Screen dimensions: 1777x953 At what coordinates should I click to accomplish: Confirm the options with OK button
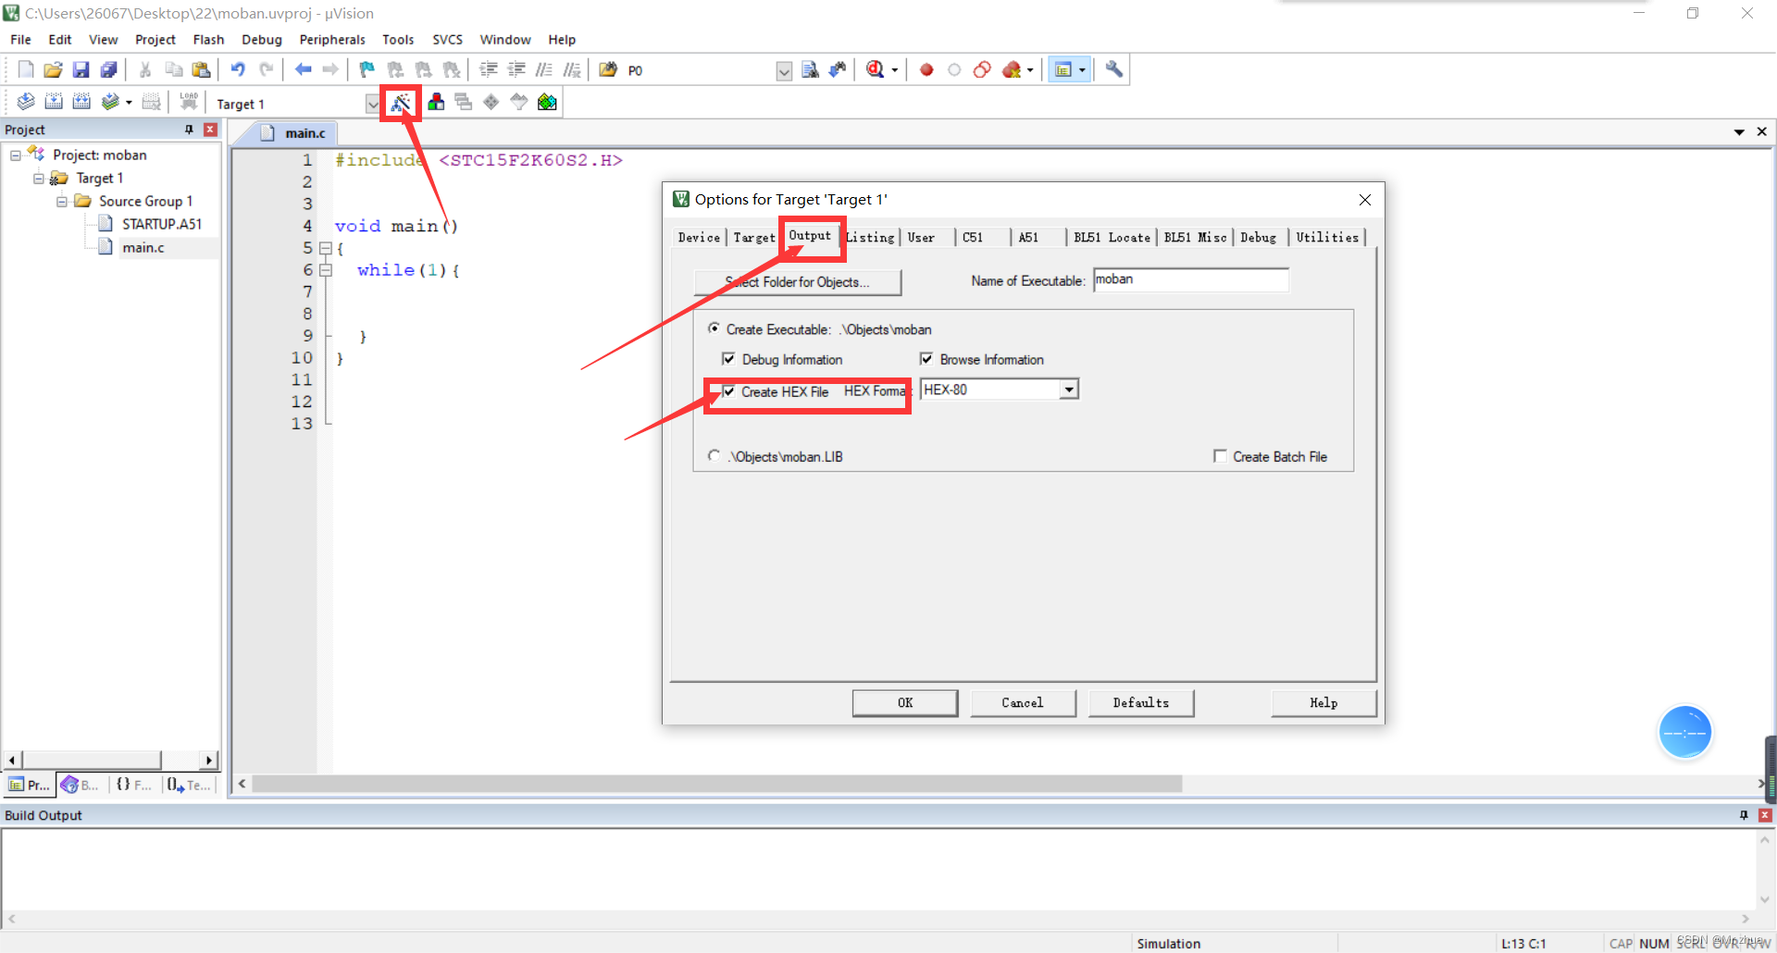(x=905, y=703)
